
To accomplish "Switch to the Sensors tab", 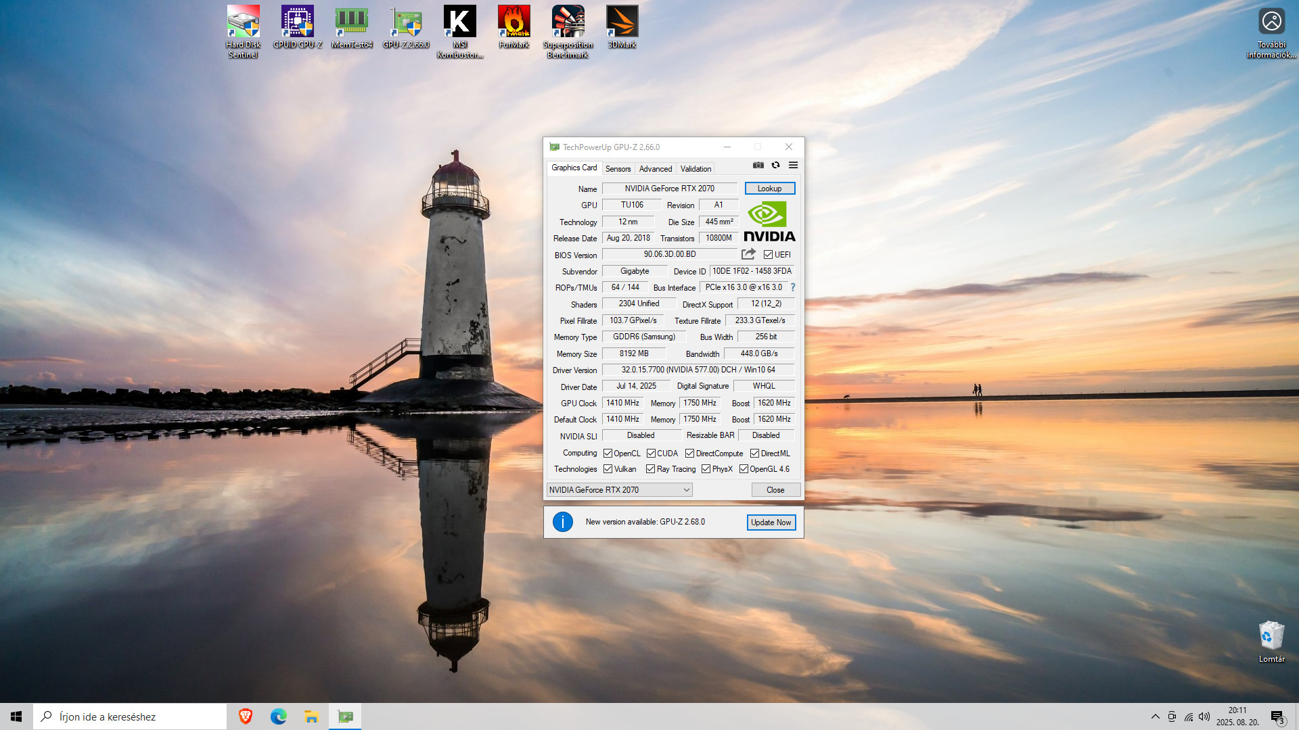I will click(618, 169).
